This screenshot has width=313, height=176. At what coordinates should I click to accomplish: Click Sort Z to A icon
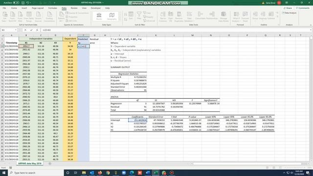click(126, 20)
